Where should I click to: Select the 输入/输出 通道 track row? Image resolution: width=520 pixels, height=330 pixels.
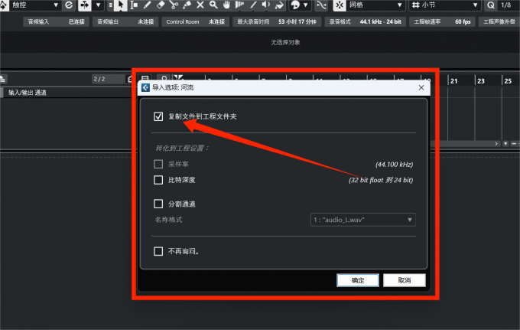coord(67,93)
